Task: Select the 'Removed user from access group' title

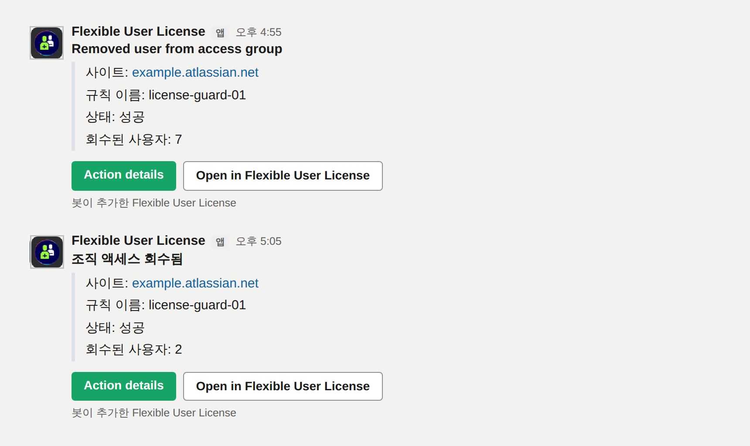Action: click(177, 49)
